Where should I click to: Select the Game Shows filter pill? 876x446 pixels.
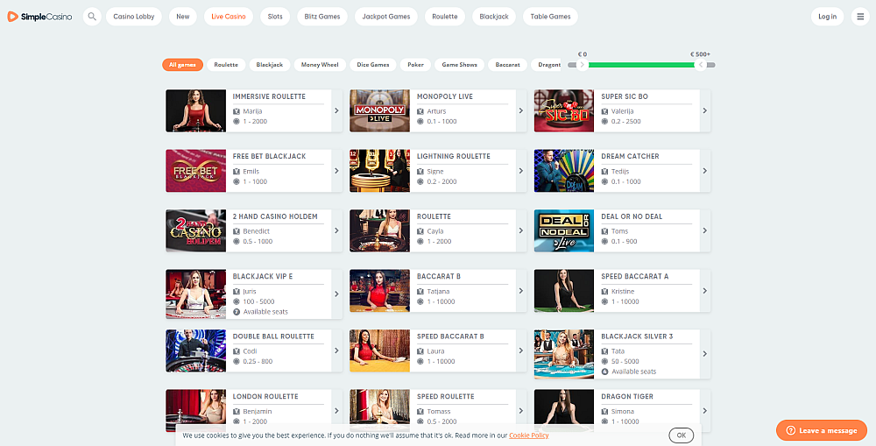tap(459, 65)
